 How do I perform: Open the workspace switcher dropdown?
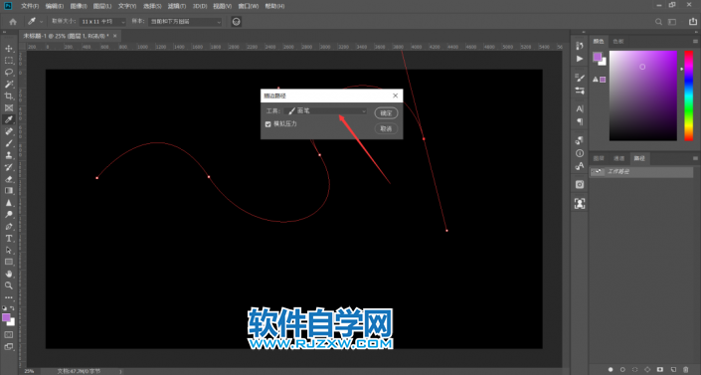tap(672, 22)
